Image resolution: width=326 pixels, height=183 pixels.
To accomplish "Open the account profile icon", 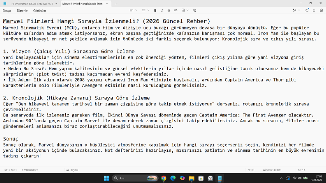I will [x=314, y=10].
